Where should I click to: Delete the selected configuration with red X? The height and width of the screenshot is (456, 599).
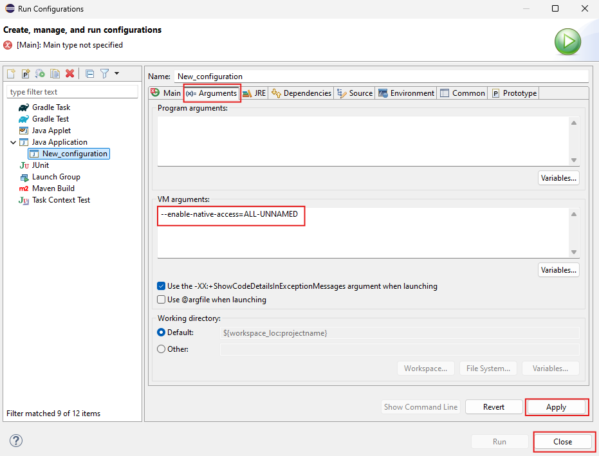pyautogui.click(x=69, y=74)
